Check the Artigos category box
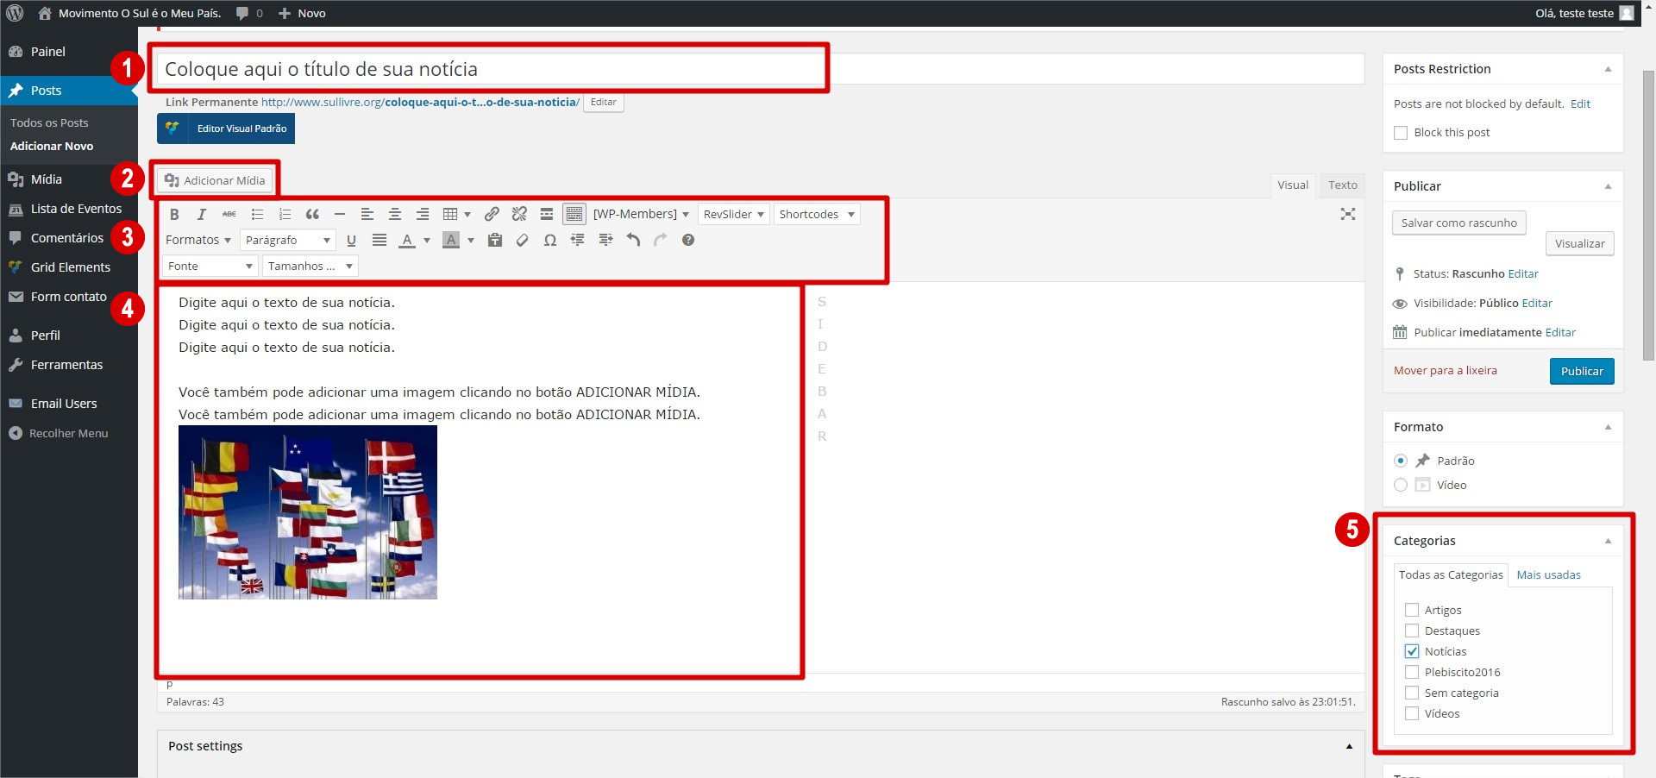 [1412, 611]
